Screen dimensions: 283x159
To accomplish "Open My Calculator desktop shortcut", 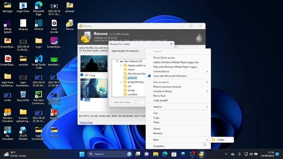I will pyautogui.click(x=8, y=133).
